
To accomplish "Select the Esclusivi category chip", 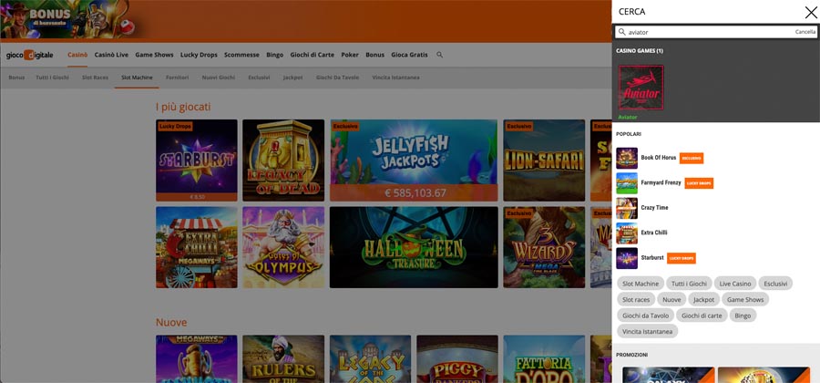I will click(775, 284).
